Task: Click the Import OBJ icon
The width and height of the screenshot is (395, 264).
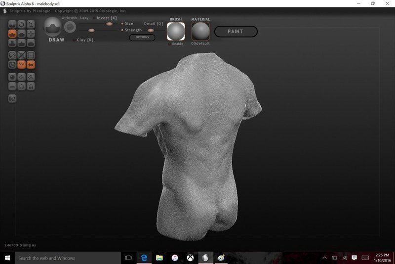Action: tap(21, 77)
